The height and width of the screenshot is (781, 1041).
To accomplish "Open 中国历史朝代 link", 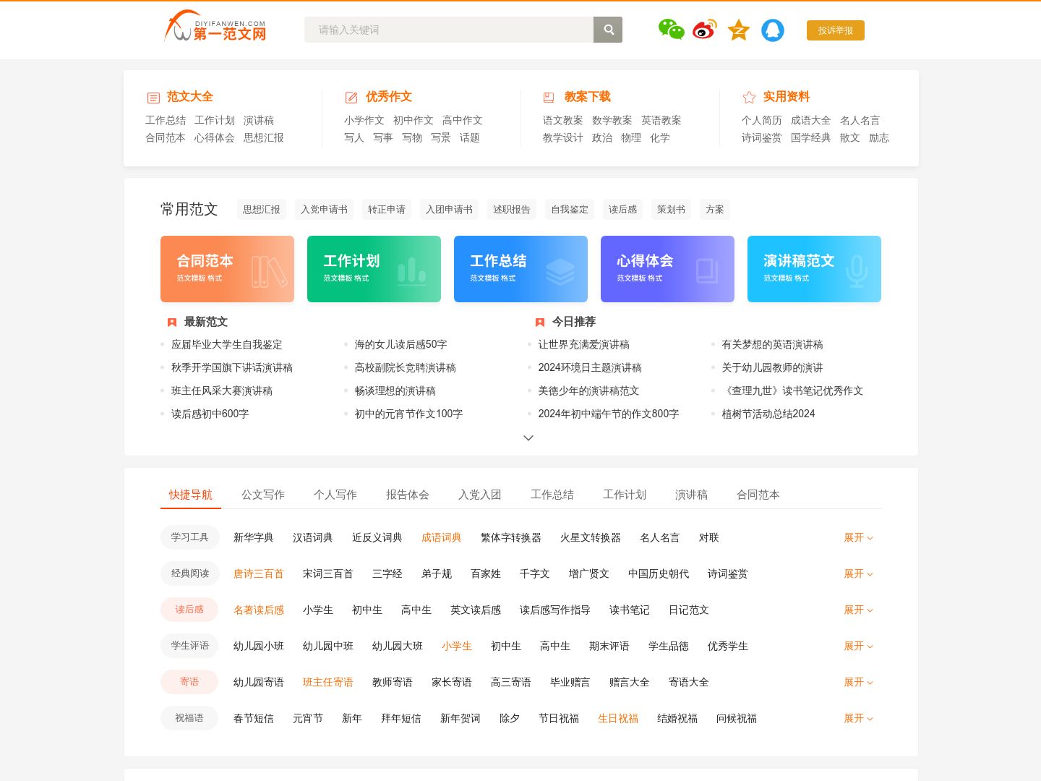I will 659,573.
